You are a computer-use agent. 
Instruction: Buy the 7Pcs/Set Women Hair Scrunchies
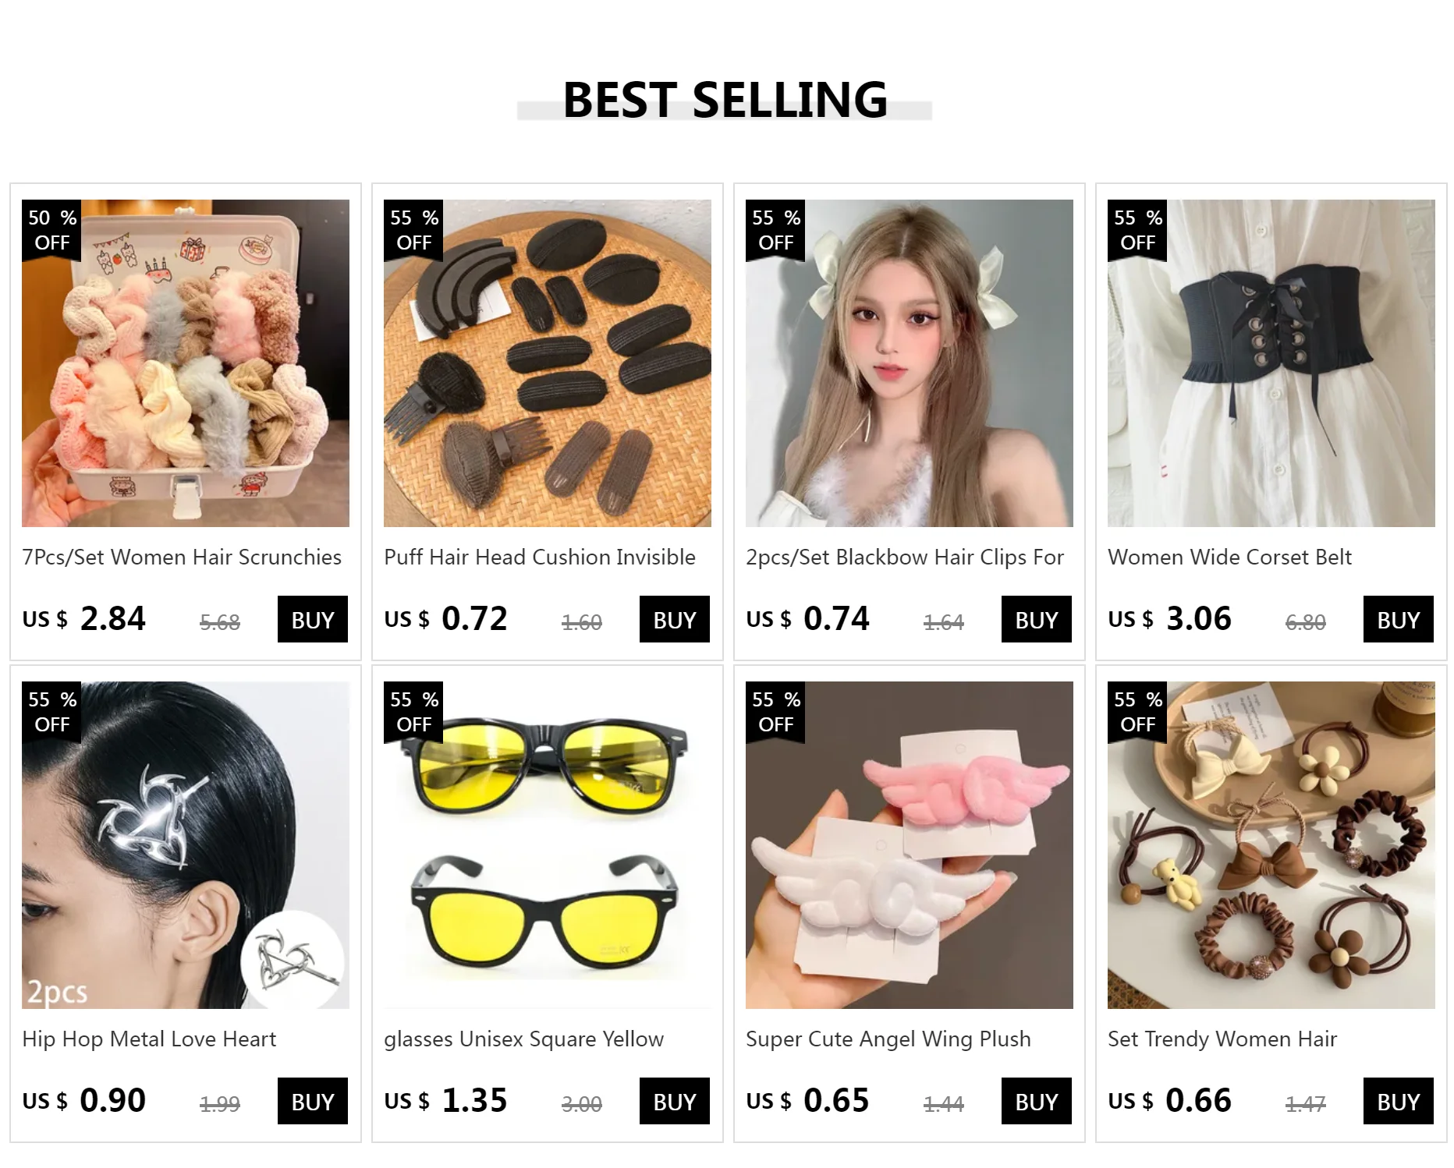313,620
